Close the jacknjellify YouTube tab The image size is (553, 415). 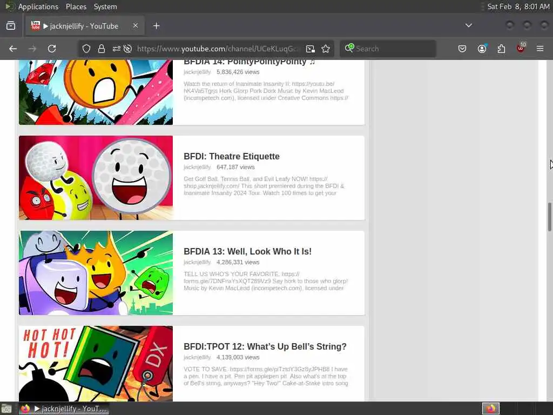click(x=136, y=25)
